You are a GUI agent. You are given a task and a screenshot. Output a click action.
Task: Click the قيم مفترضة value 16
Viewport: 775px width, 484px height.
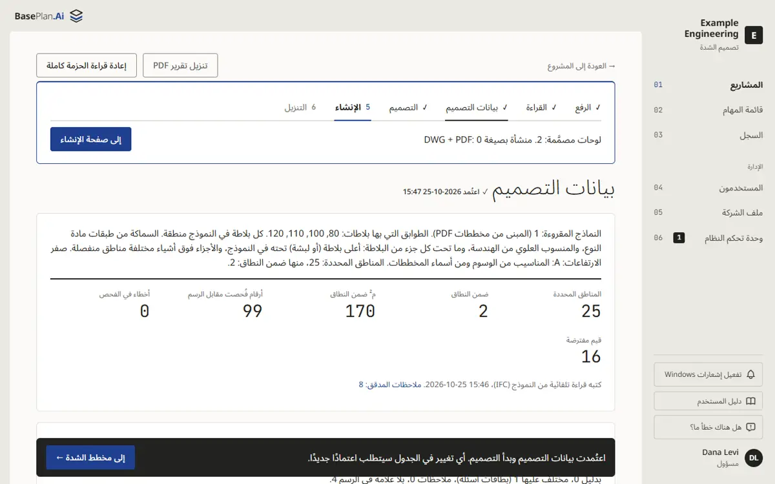click(x=591, y=356)
